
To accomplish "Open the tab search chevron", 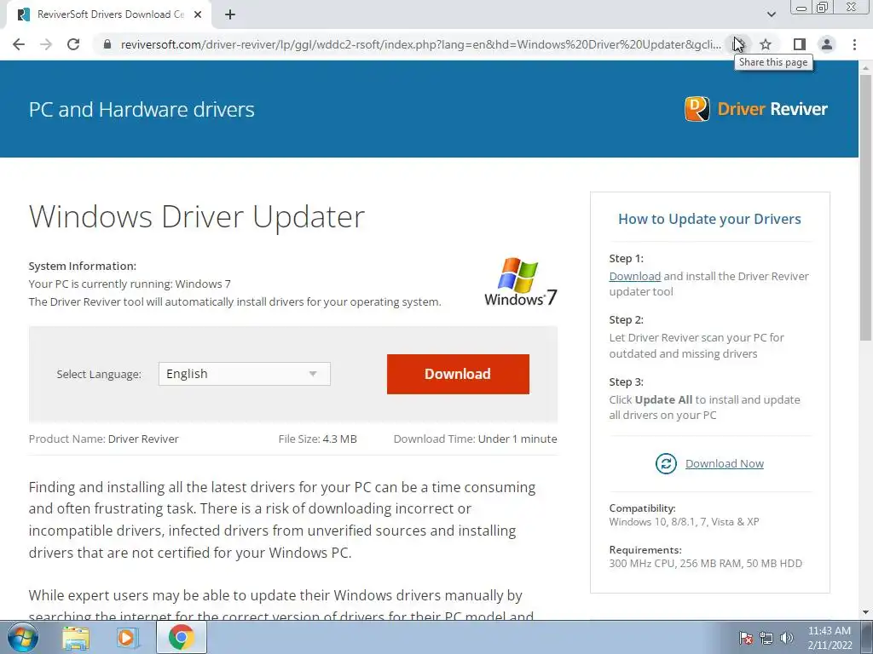I will point(771,14).
